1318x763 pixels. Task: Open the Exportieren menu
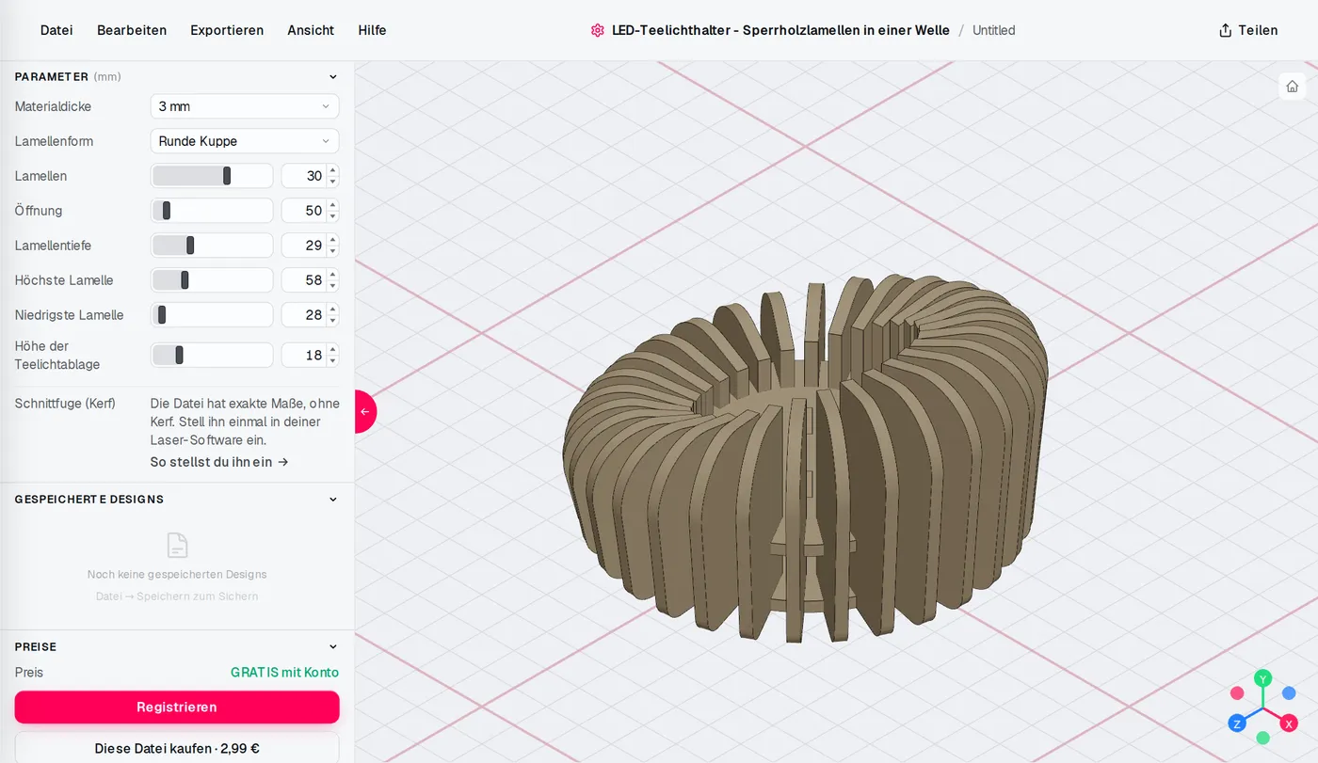tap(227, 30)
